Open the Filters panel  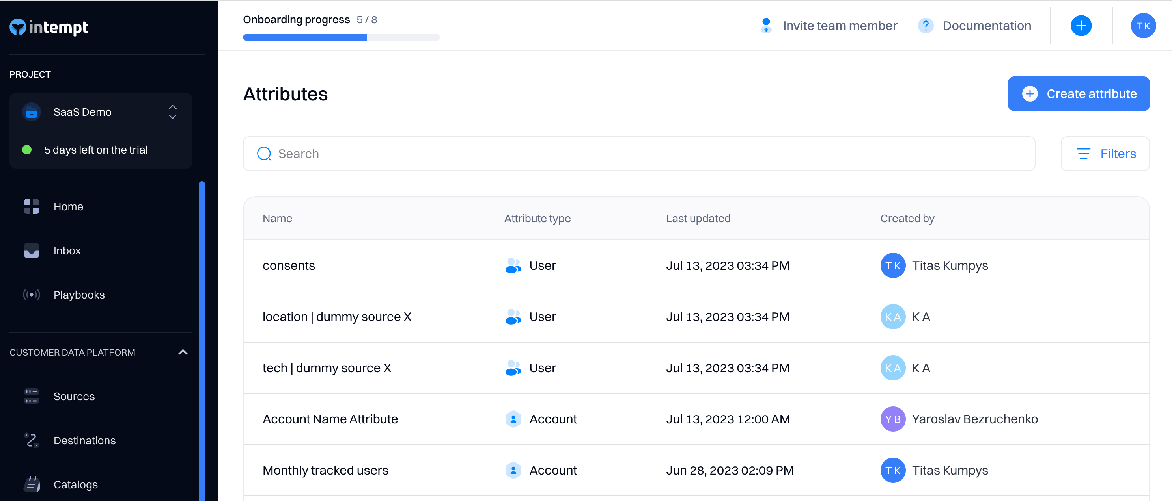coord(1105,154)
